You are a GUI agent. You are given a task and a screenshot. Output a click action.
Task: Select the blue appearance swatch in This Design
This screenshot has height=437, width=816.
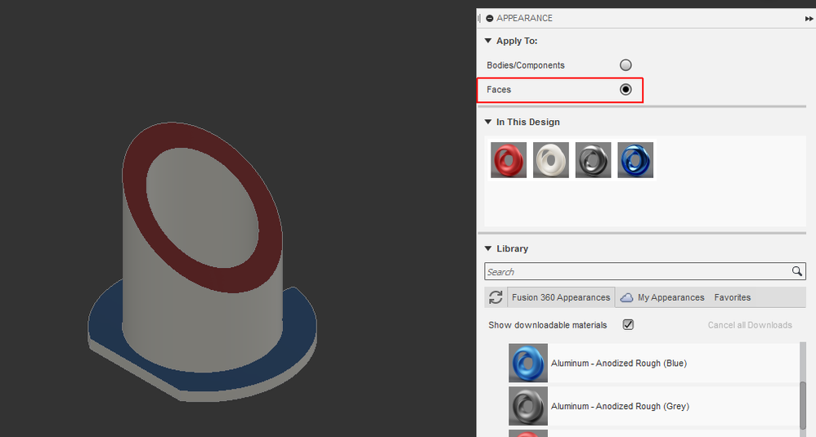(635, 160)
